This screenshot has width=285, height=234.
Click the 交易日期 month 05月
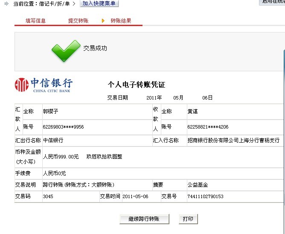tap(178, 98)
